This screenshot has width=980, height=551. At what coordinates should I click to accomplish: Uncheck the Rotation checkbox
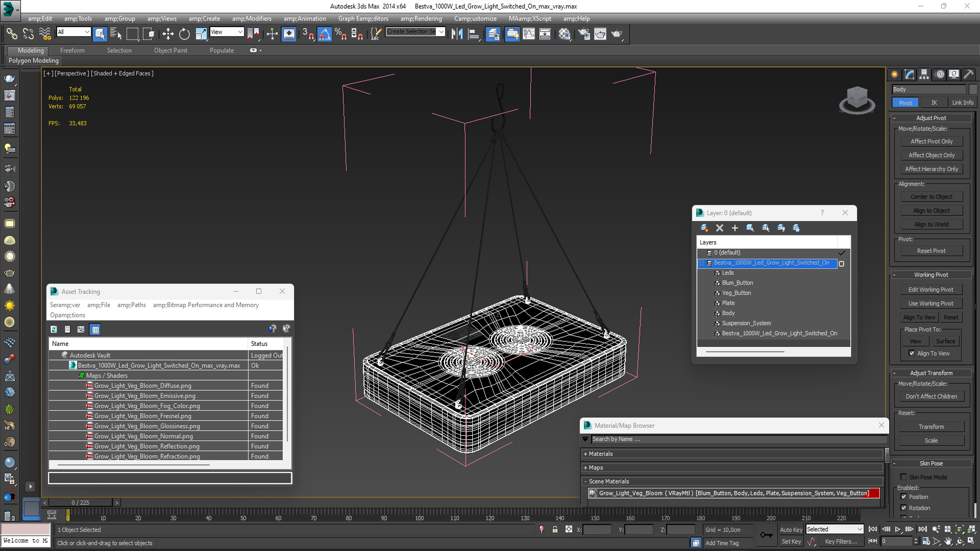click(x=904, y=508)
